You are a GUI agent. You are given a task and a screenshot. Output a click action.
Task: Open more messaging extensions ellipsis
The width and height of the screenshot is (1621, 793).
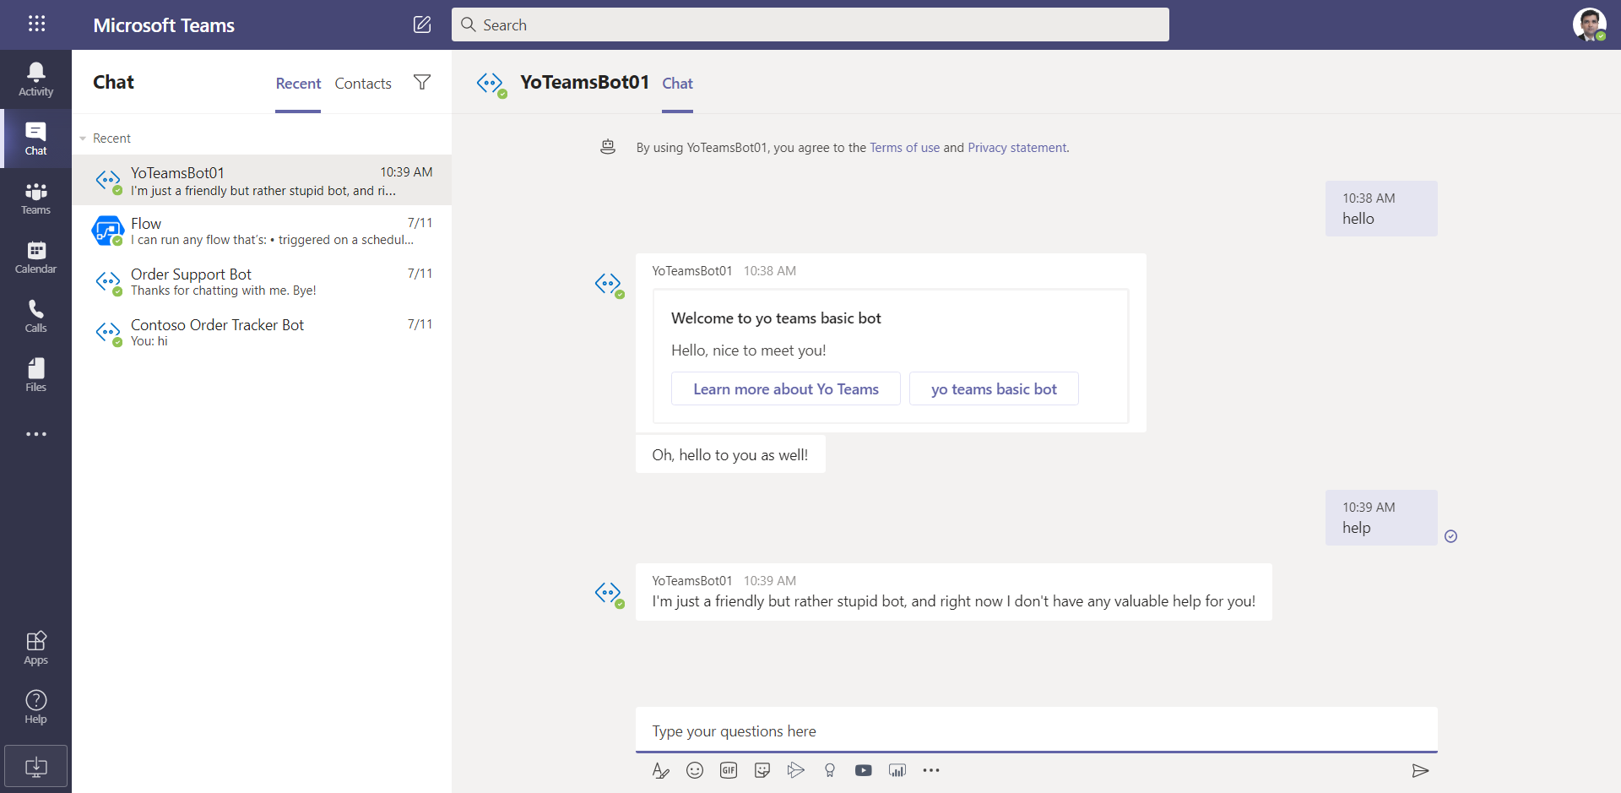(x=931, y=770)
